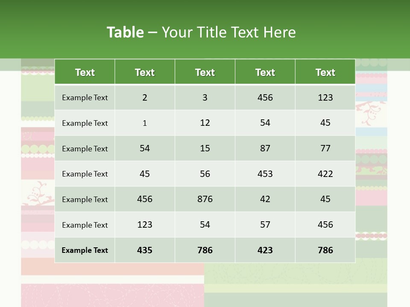Select the cell with value 12
410x307 pixels.
(205, 123)
